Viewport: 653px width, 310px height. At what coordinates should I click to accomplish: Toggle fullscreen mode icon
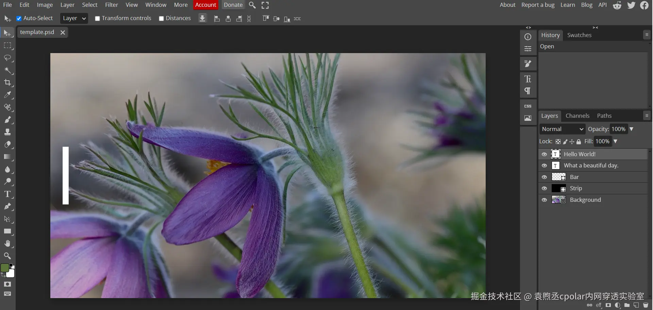pos(265,5)
